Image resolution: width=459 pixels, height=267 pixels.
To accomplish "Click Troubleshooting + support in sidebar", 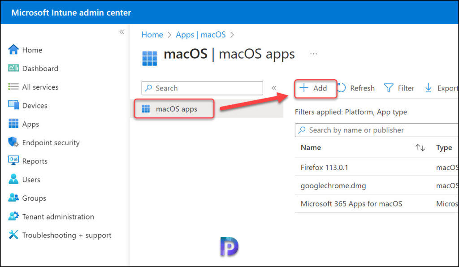I will pos(67,235).
